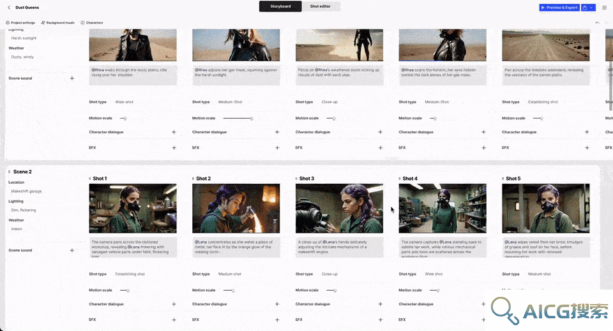The height and width of the screenshot is (331, 613).
Task: Add SFX to Scene 2 Shot 4
Action: pyautogui.click(x=483, y=320)
